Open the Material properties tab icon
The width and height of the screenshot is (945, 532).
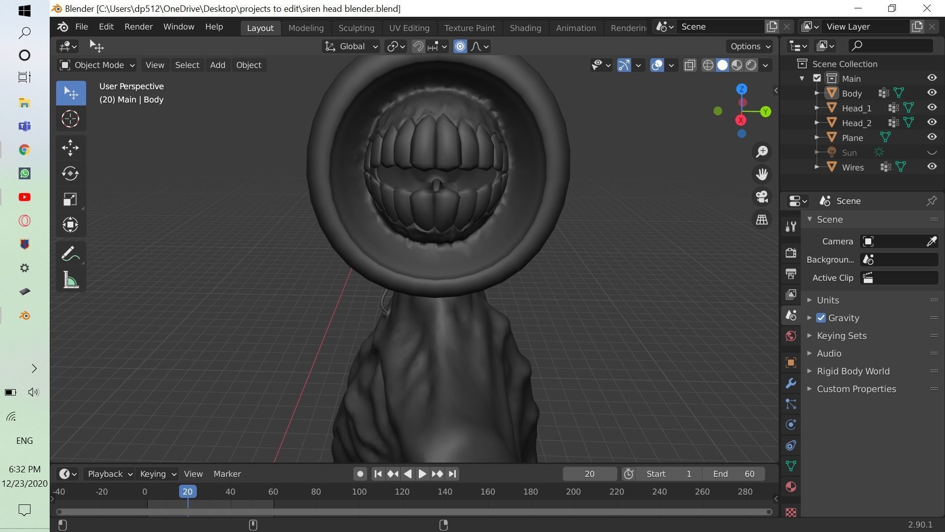click(791, 487)
